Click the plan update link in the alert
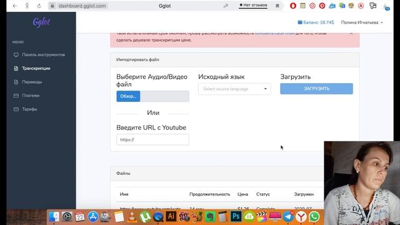 tap(275, 33)
